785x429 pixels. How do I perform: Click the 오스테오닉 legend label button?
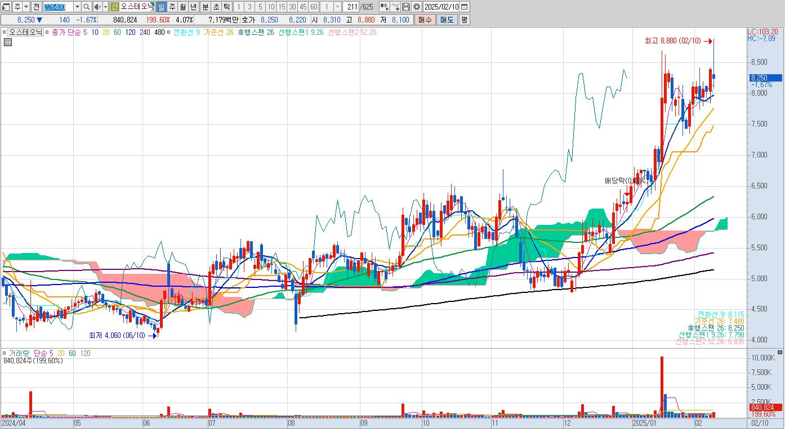pos(25,32)
